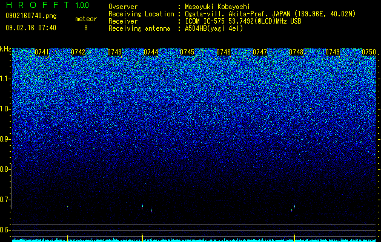This screenshot has width=381, height=242.
Task: Click the 0741 time marker label
Action: pos(42,52)
